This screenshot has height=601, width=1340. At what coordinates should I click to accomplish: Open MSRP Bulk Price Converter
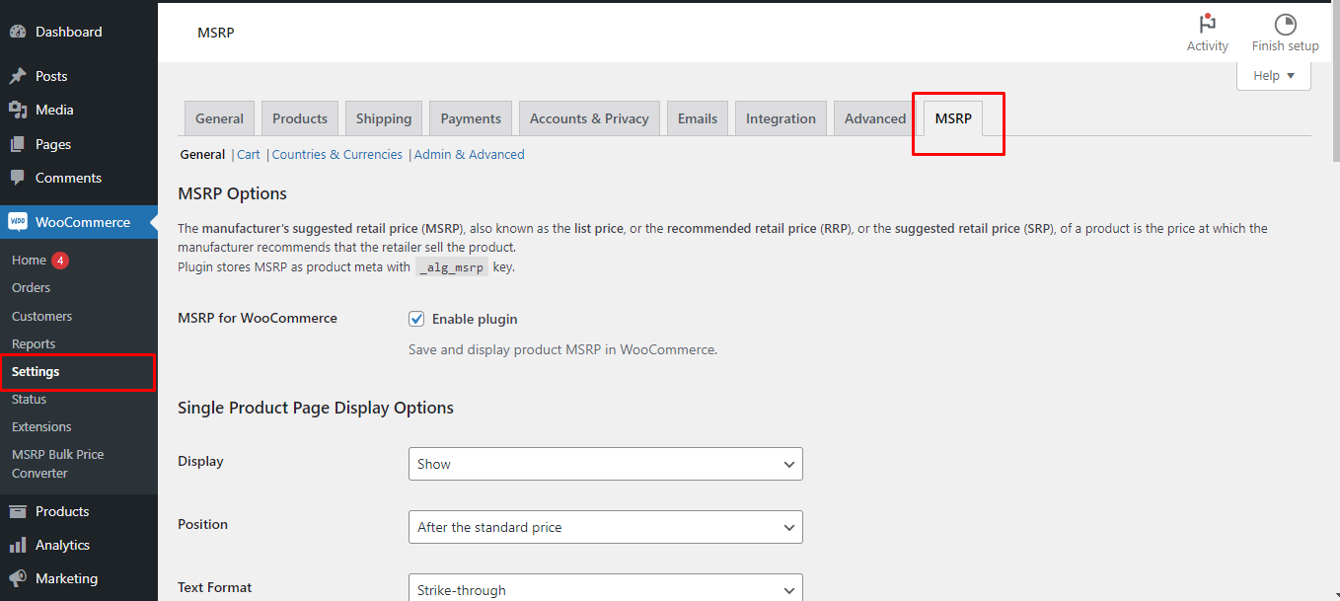57,464
